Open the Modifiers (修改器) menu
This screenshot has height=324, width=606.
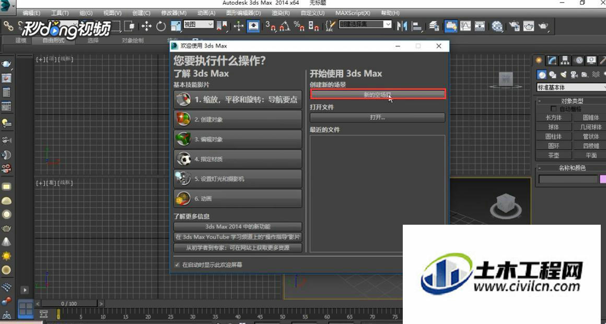point(173,13)
